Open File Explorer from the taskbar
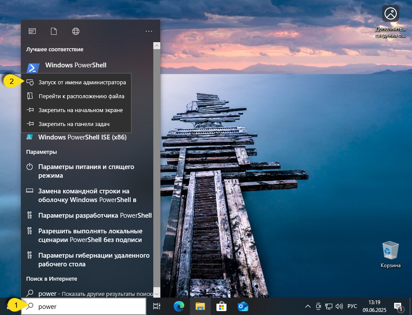Screen dimensions: 412x315 coord(200,306)
